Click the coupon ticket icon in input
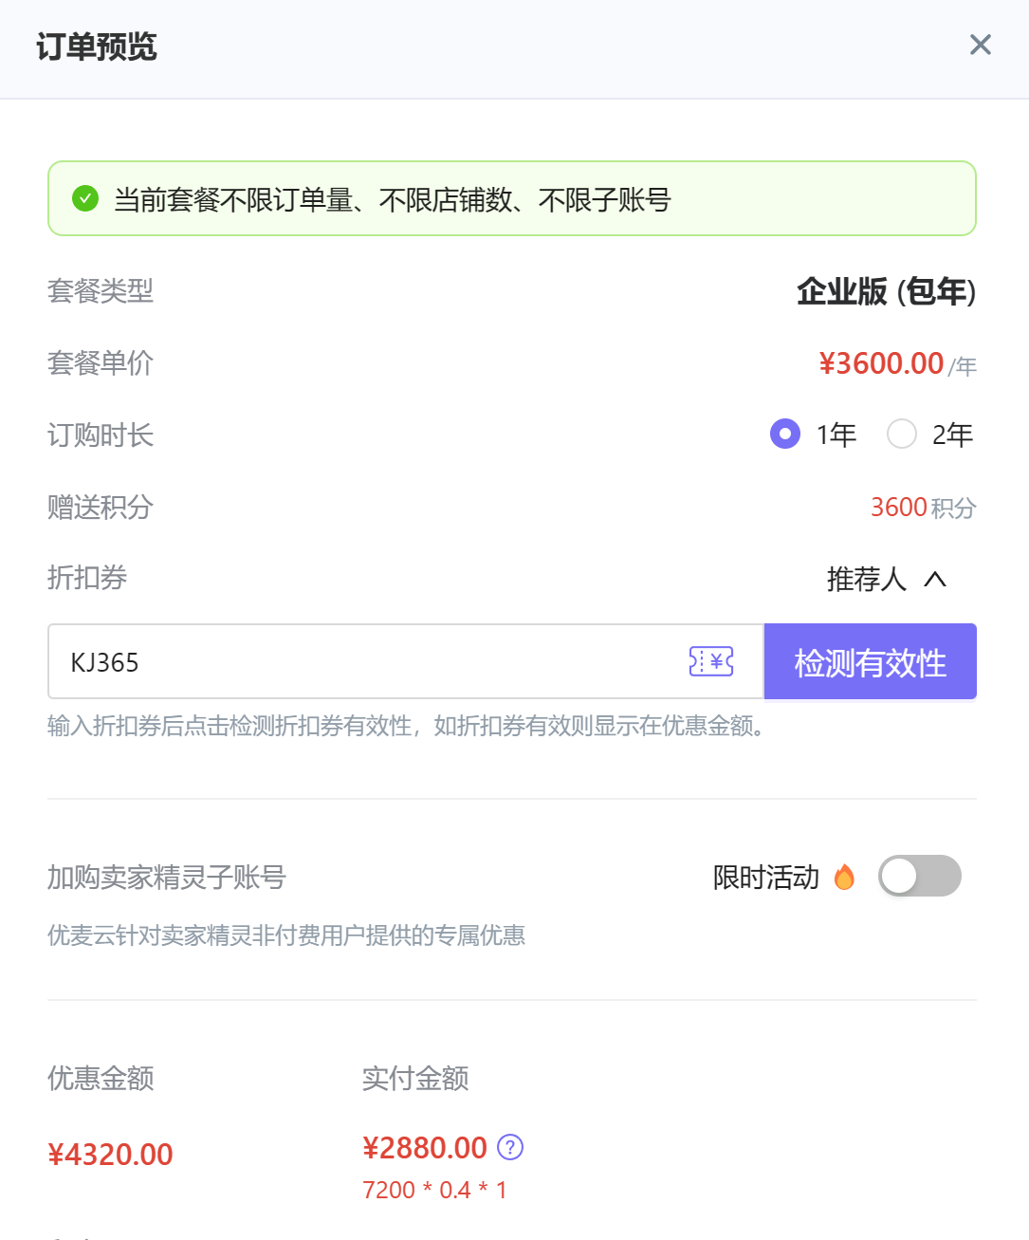1029x1240 pixels. (710, 661)
